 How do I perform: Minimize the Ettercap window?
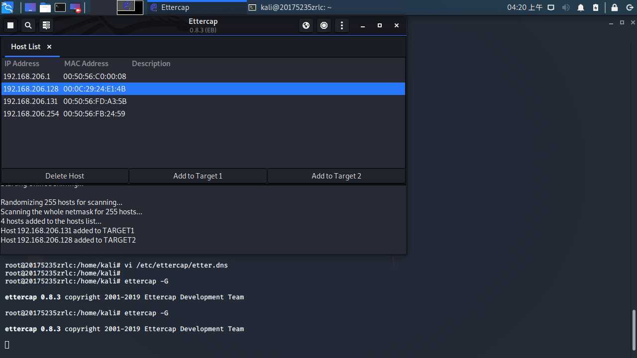point(363,25)
